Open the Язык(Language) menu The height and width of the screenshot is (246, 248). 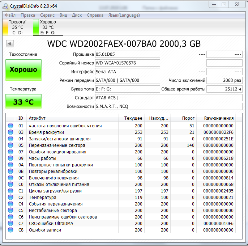click(x=124, y=15)
